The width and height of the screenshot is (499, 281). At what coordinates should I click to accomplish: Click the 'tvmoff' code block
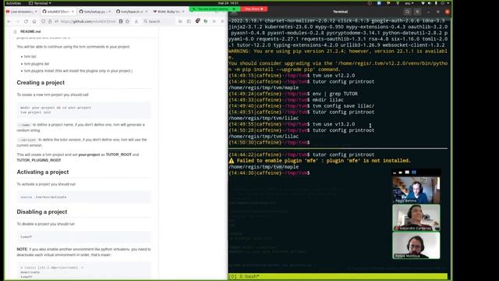coord(83,237)
